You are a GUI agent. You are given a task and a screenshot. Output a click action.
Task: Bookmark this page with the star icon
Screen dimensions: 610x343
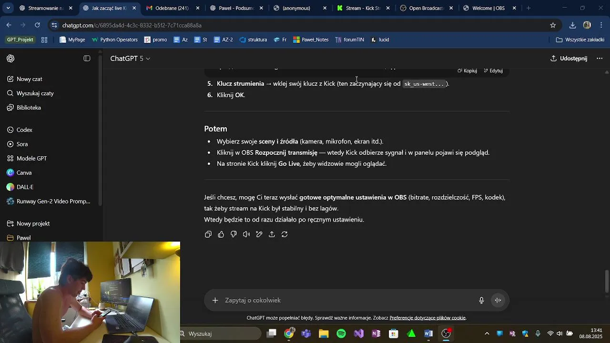(553, 25)
